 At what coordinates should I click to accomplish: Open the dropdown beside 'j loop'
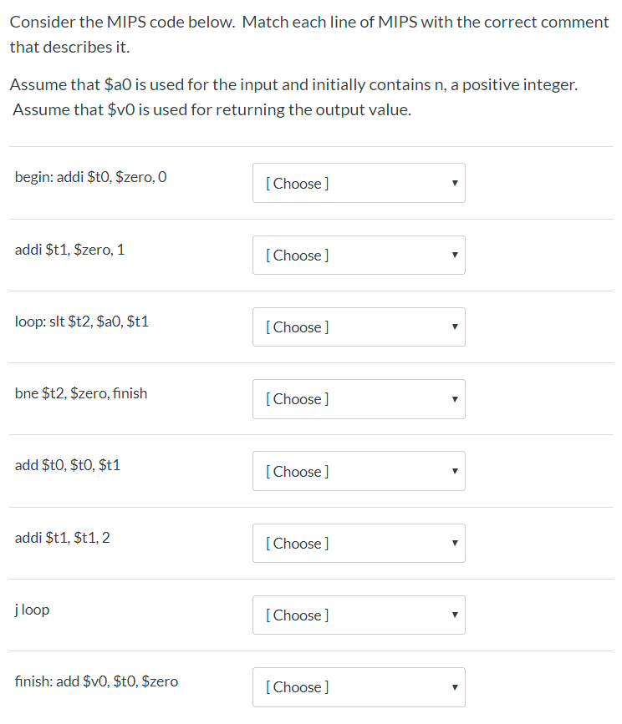coord(359,615)
